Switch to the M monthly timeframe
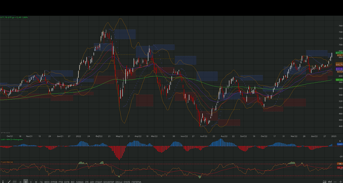 (x=36, y=182)
